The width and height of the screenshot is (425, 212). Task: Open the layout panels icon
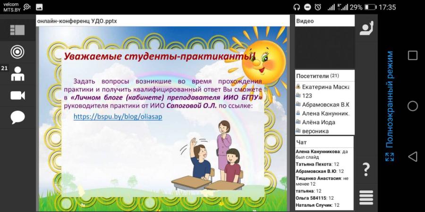point(17,30)
